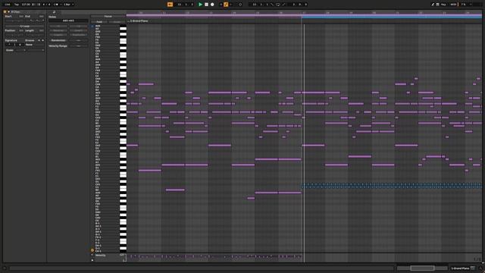Select the 4 / 4 time signature field
This screenshot has width=485, height=273.
[x=47, y=5]
